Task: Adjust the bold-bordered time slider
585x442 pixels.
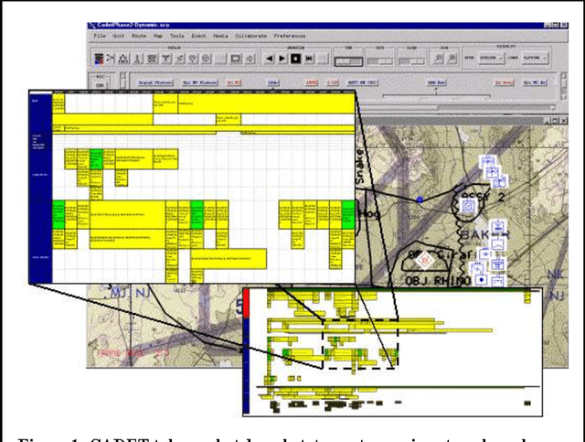Action: (x=348, y=61)
